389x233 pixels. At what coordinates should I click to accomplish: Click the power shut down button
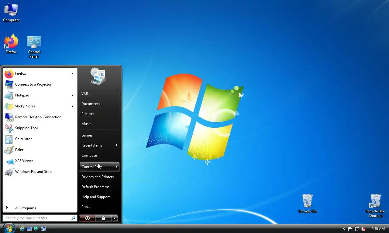point(87,218)
